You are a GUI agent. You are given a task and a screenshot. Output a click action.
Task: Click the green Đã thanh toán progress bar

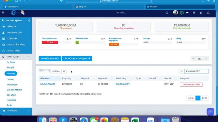click(77, 42)
